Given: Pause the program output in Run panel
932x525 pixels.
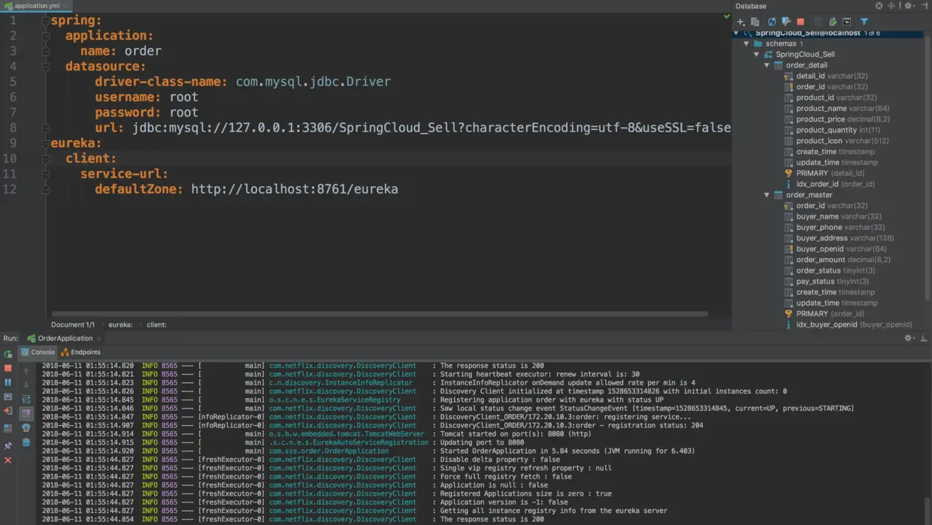Looking at the screenshot, I should [8, 382].
